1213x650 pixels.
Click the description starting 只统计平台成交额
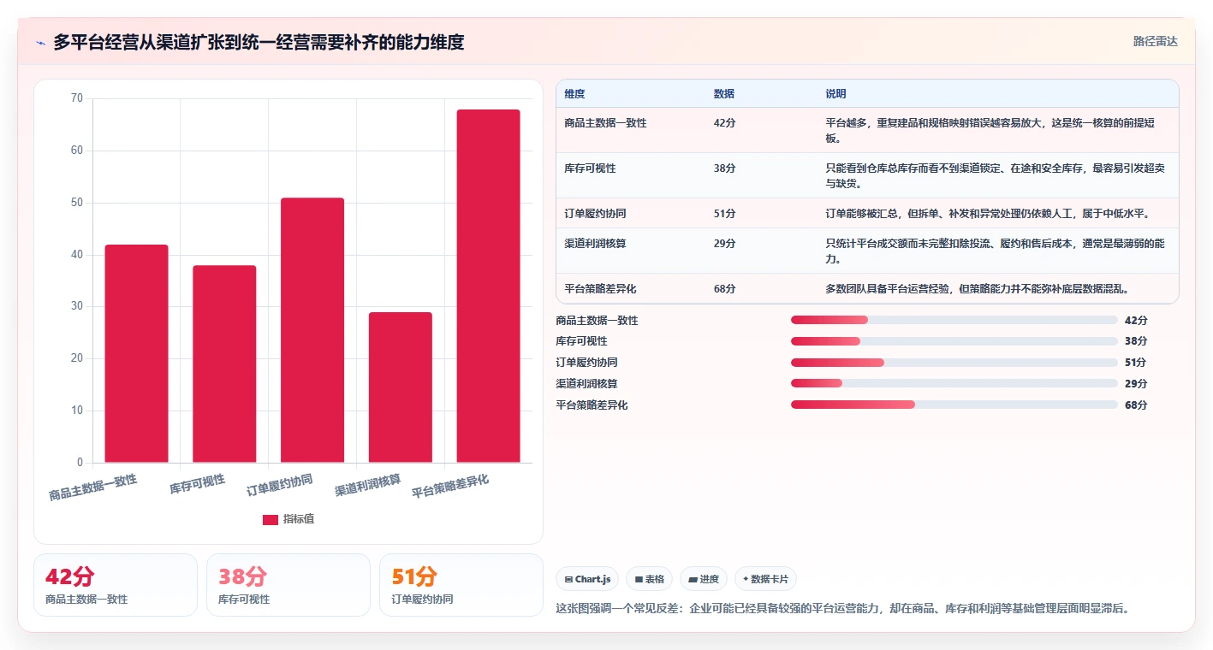click(995, 251)
